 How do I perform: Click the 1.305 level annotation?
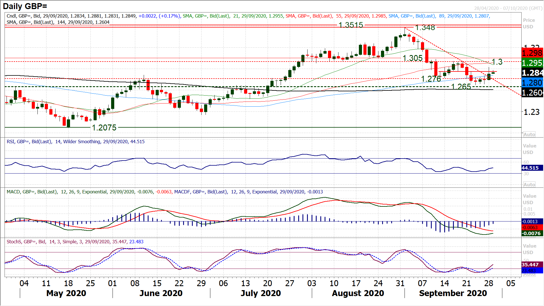coord(412,58)
